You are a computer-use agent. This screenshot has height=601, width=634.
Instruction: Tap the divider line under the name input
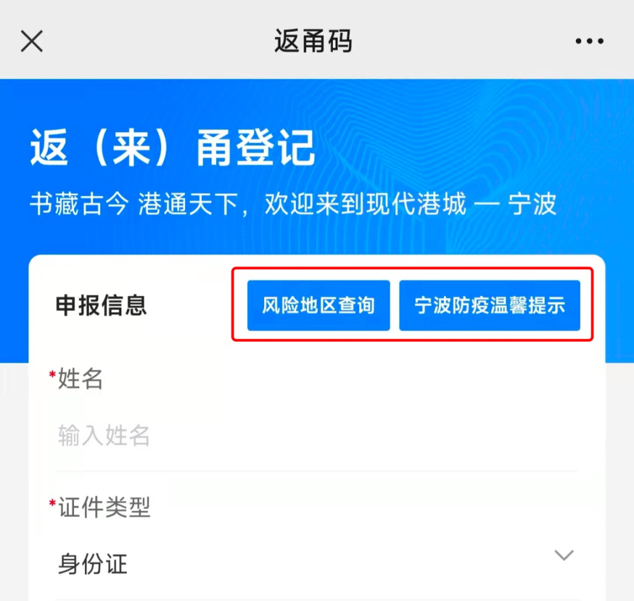[x=316, y=471]
